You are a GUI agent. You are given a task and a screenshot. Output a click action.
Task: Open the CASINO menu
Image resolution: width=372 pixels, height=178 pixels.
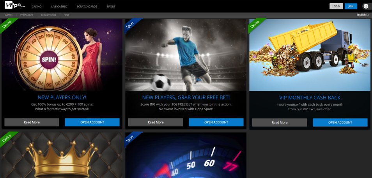pyautogui.click(x=37, y=7)
